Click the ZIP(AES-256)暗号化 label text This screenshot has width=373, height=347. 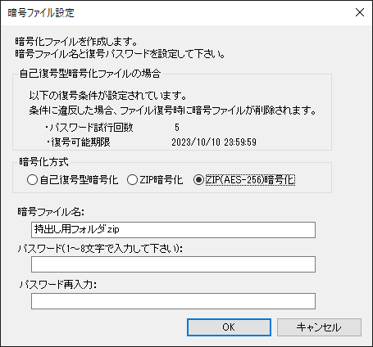click(x=250, y=180)
